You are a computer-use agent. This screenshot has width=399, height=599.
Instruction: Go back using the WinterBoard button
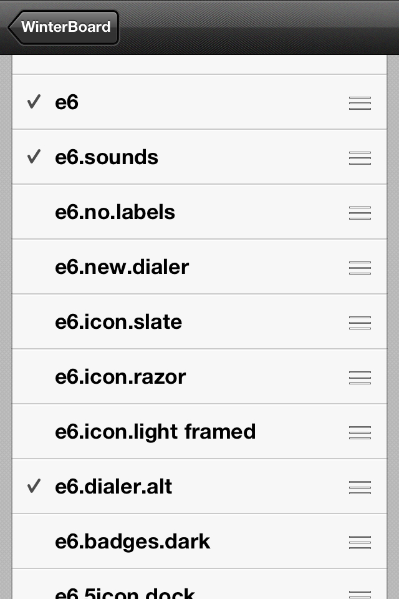click(x=64, y=27)
